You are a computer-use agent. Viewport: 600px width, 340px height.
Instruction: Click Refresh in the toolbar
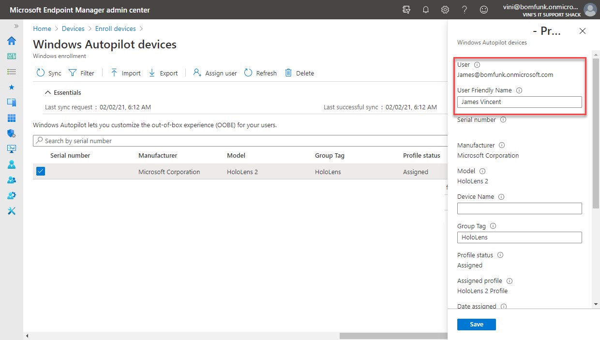(x=260, y=73)
